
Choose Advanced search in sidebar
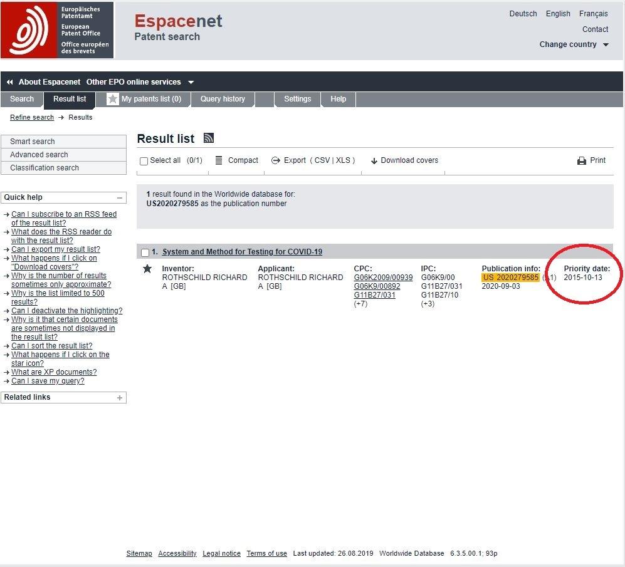64,155
